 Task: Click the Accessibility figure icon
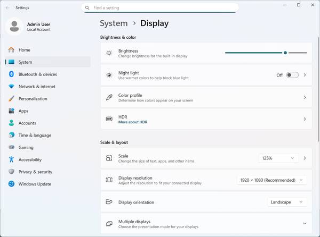coord(11,159)
